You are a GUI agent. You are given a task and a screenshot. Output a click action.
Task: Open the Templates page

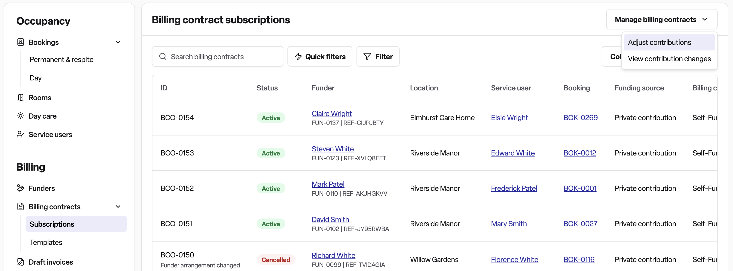coord(46,242)
